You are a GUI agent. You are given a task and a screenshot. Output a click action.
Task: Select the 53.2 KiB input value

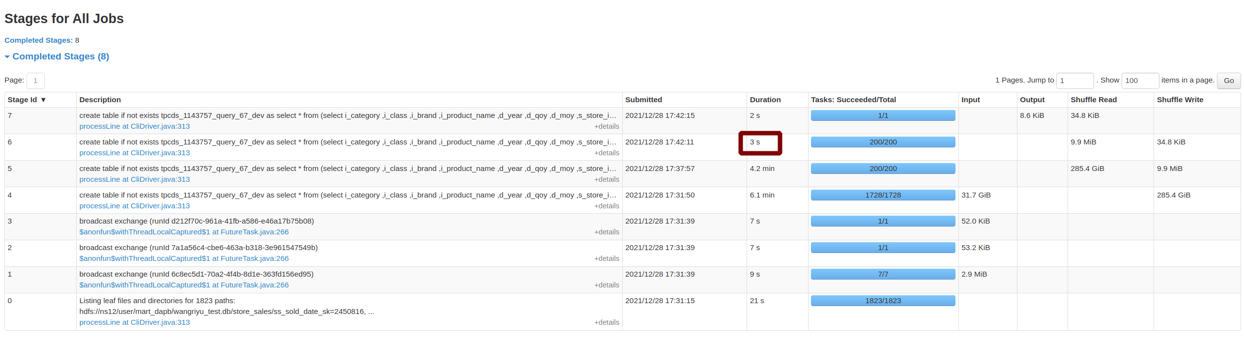(x=976, y=248)
